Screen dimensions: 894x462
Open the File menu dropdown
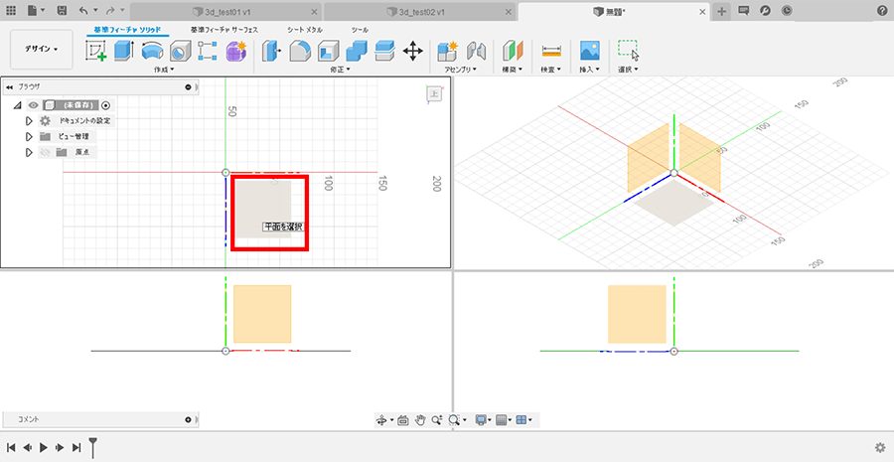37,11
